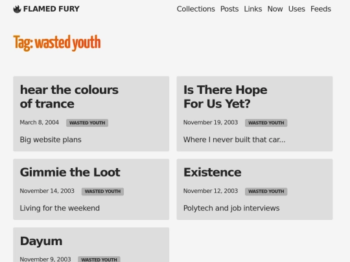
Task: Read the 'Gimmie the Loot' post
Action: pos(70,172)
